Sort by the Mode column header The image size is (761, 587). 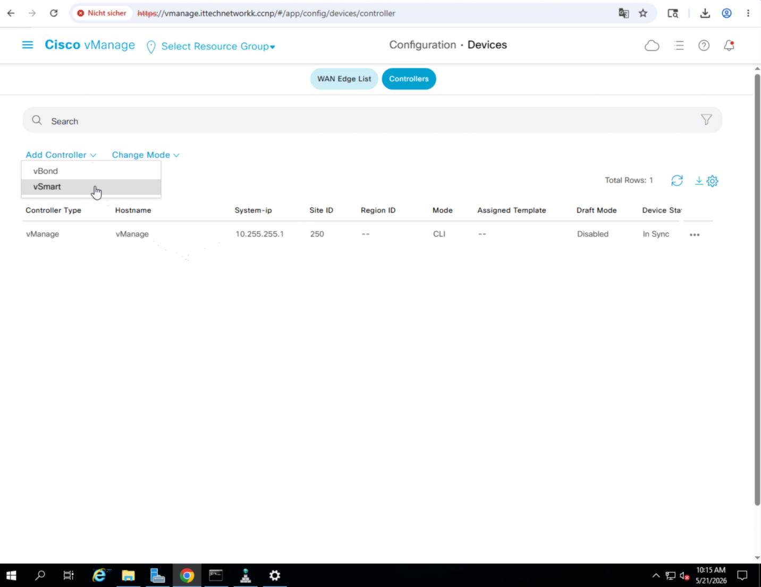click(442, 210)
